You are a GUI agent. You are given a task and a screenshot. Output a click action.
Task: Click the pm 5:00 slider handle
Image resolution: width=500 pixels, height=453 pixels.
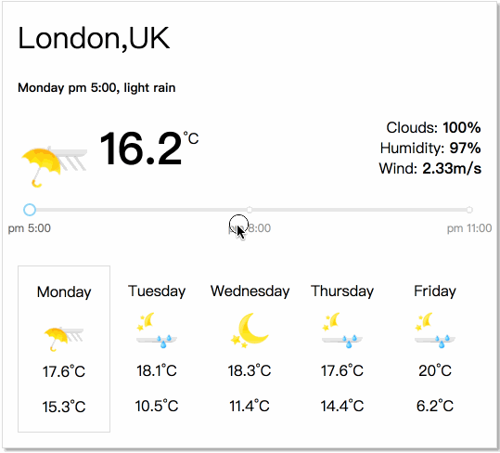pyautogui.click(x=30, y=210)
